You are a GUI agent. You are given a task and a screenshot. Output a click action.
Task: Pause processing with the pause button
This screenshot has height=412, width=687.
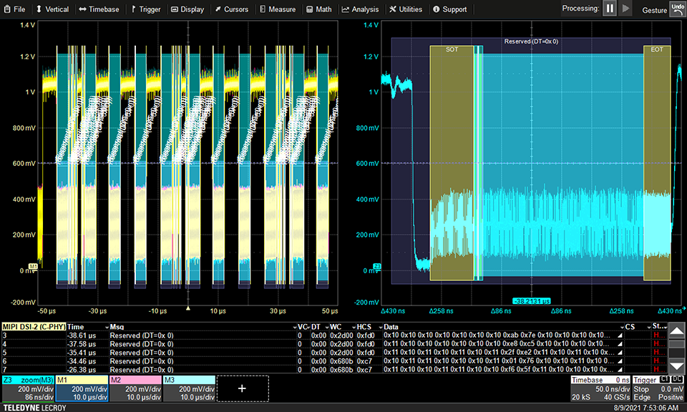point(610,9)
